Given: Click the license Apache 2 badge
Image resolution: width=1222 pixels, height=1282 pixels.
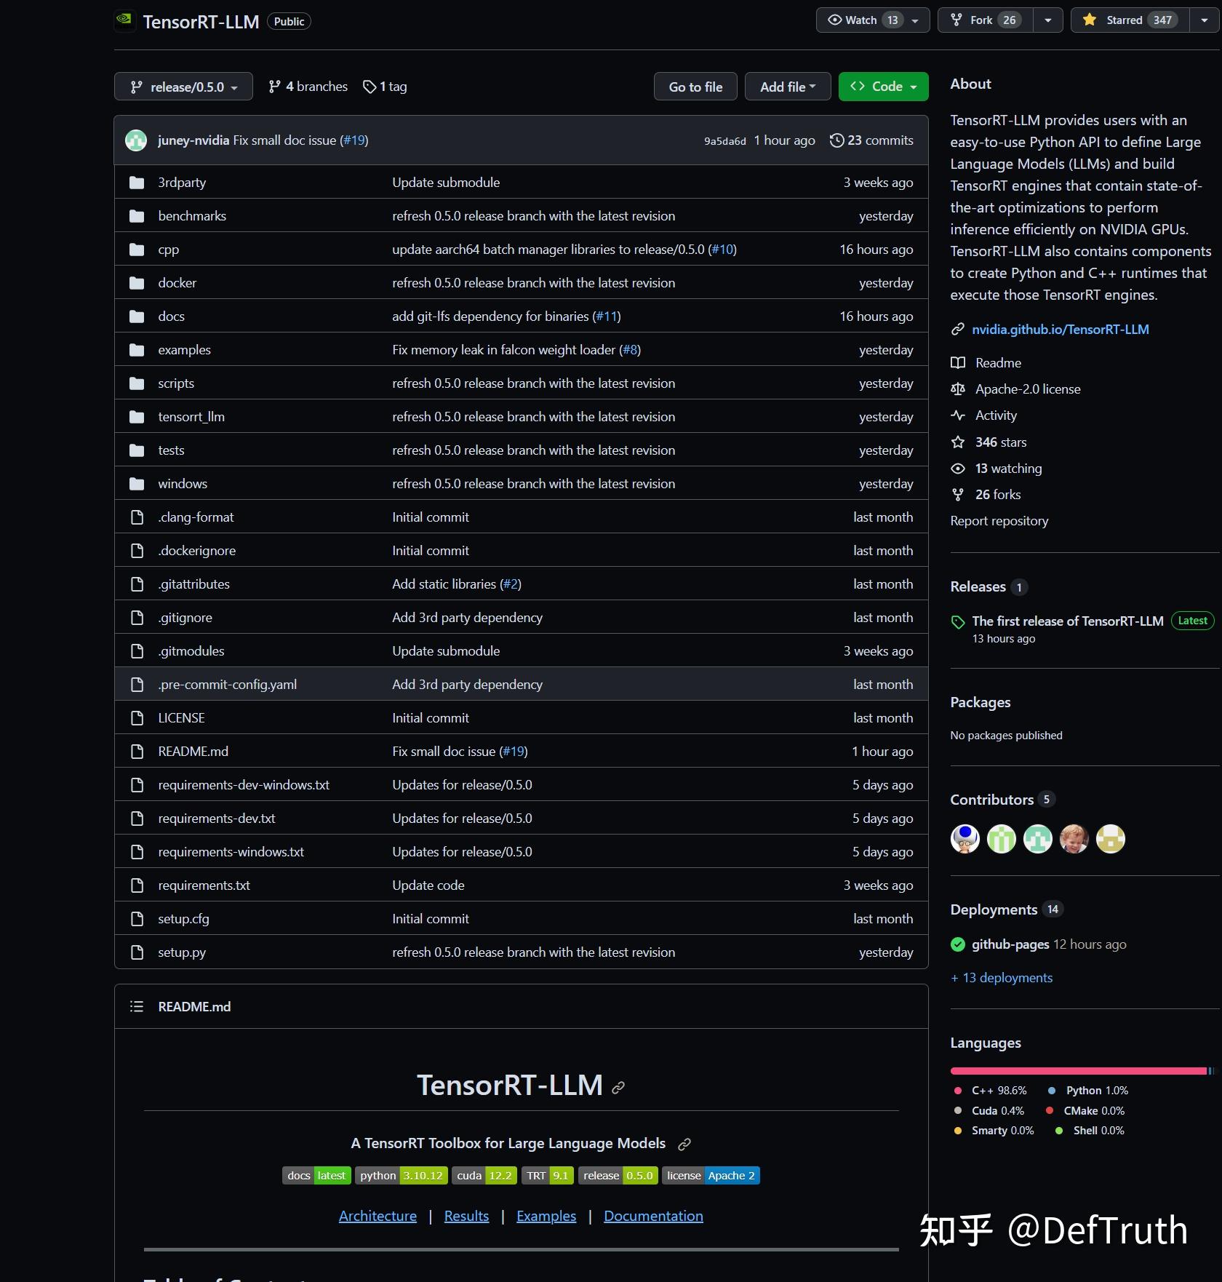Looking at the screenshot, I should click(x=711, y=1176).
